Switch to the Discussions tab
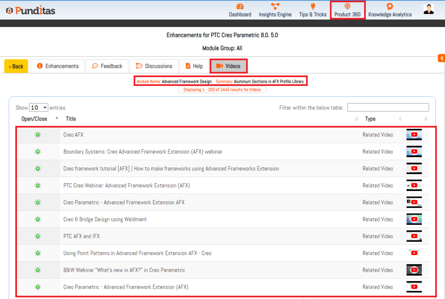This screenshot has width=445, height=299. [x=154, y=66]
